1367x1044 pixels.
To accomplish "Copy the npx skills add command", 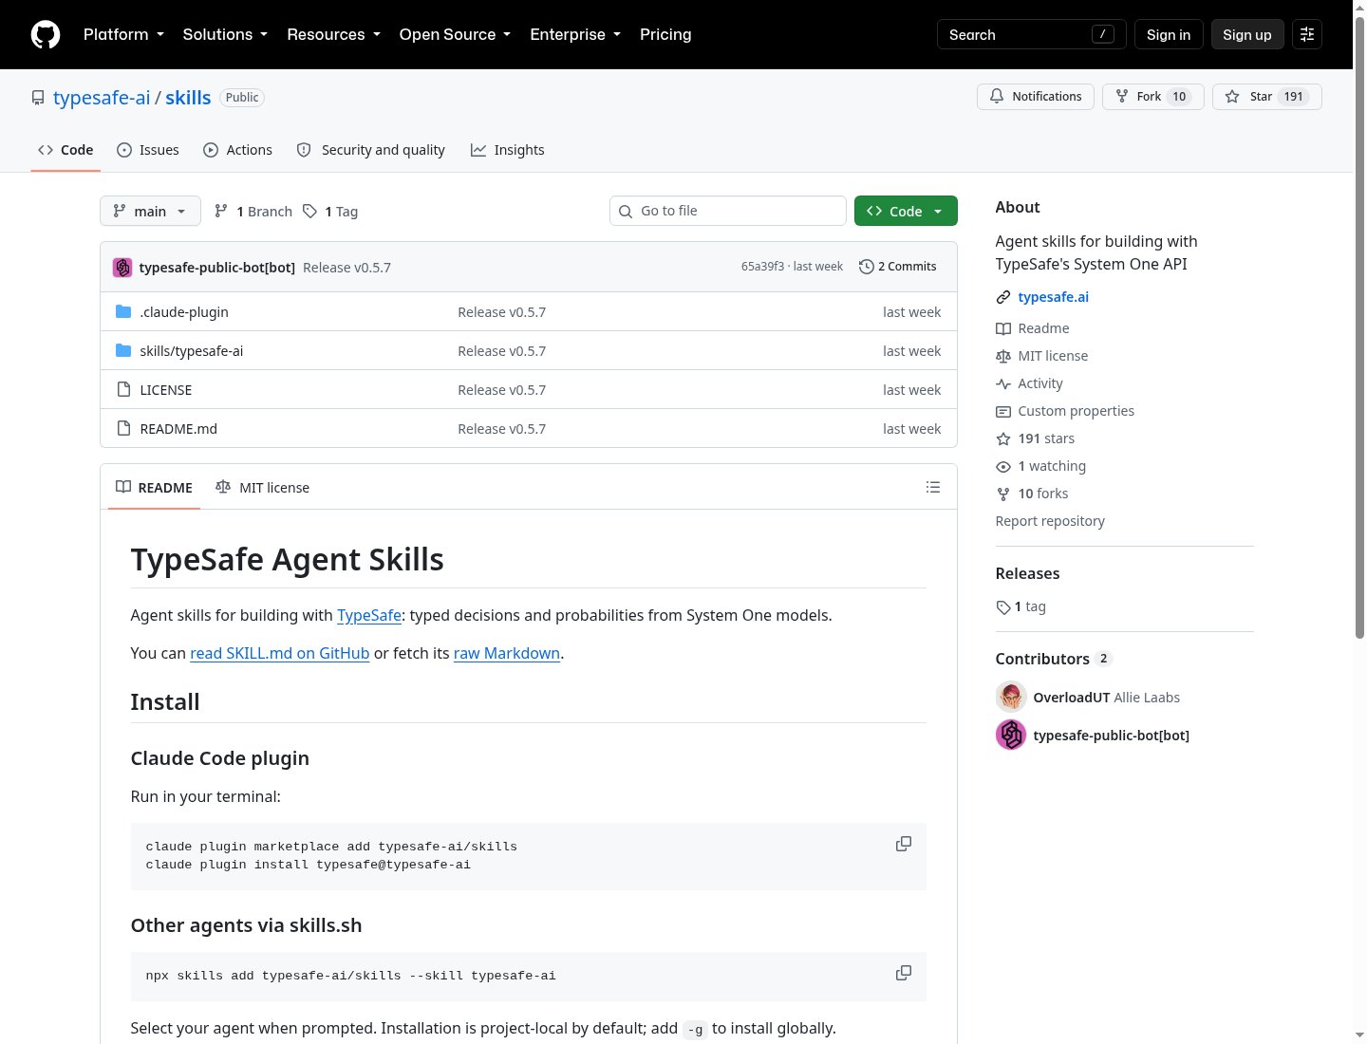I will 904,973.
